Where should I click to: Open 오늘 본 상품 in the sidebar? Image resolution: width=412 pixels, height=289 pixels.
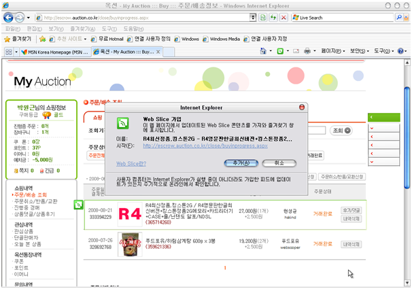click(x=28, y=244)
